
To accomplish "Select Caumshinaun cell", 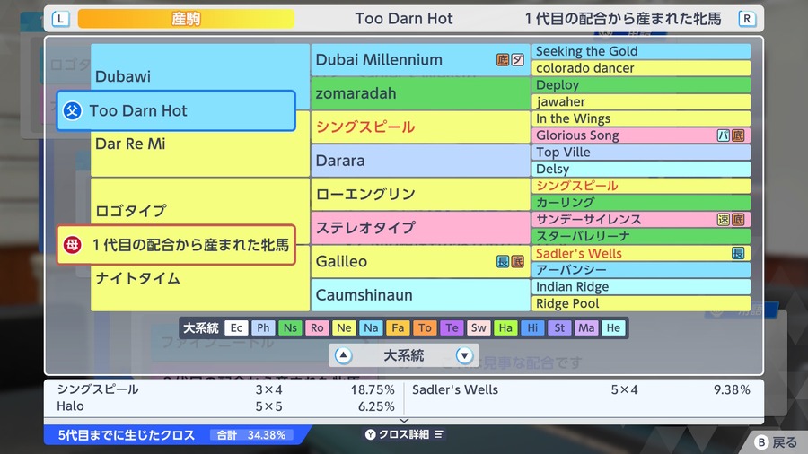I will coord(420,295).
